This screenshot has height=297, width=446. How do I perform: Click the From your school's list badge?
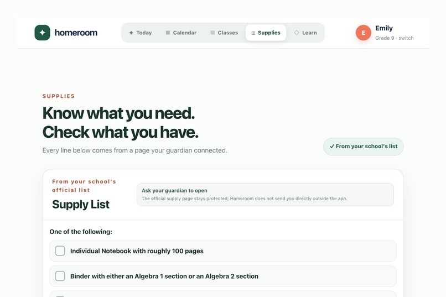point(363,147)
